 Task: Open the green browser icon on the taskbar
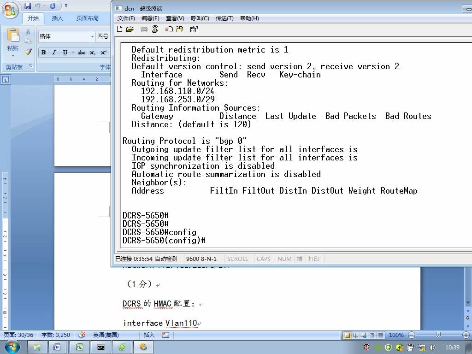(x=122, y=348)
